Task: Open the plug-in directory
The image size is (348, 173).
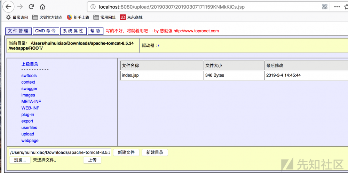Action: [x=28, y=115]
